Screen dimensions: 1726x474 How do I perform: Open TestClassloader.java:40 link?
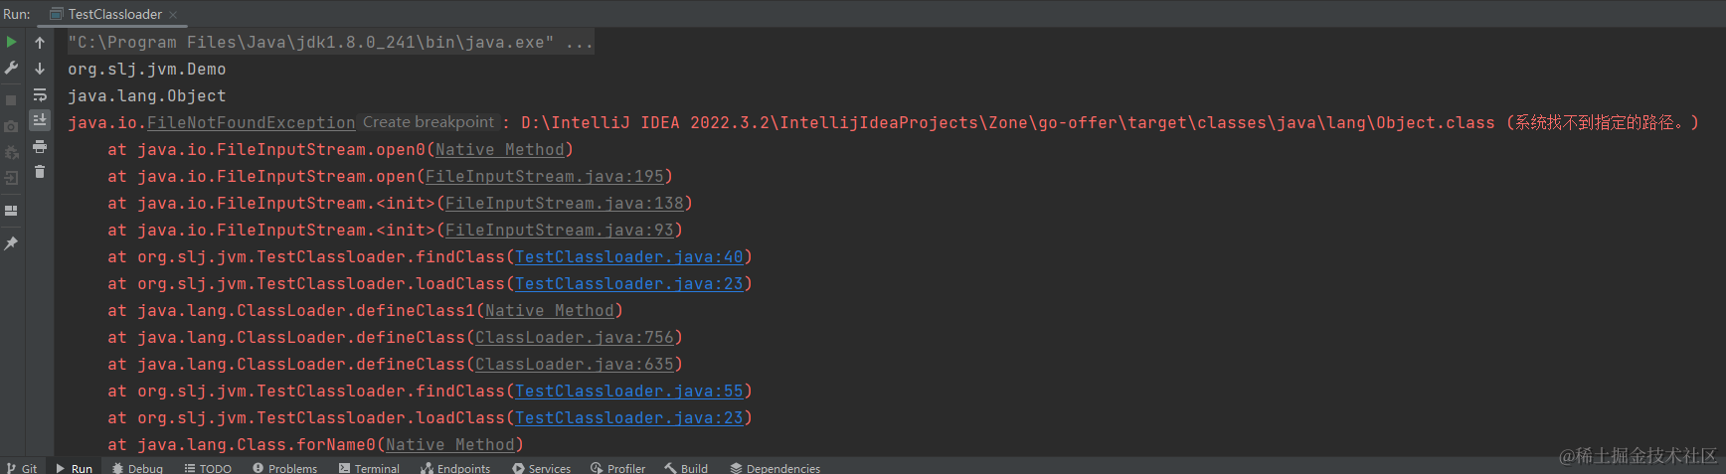628,257
